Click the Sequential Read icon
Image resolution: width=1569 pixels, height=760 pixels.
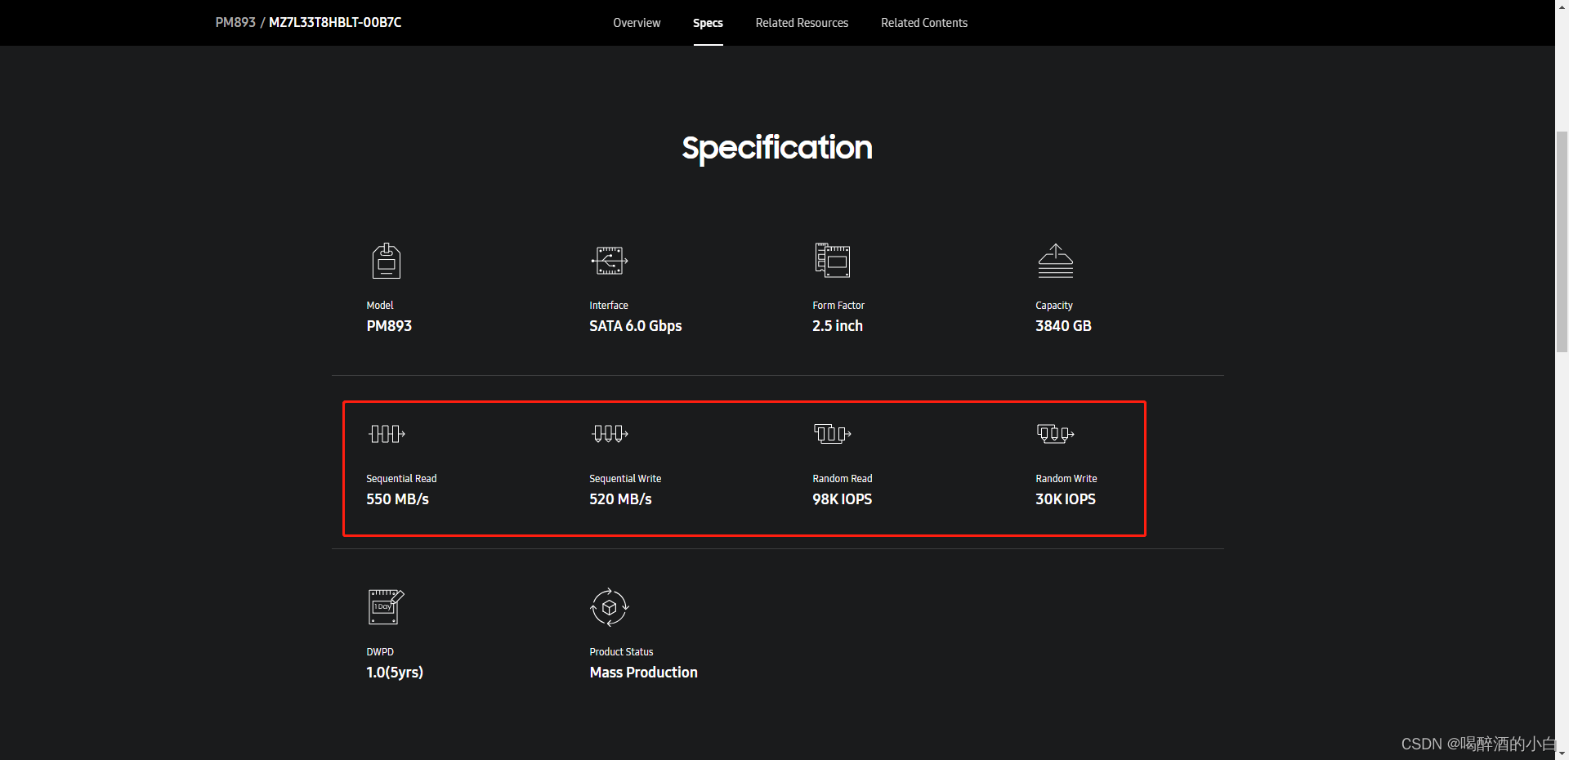[387, 434]
